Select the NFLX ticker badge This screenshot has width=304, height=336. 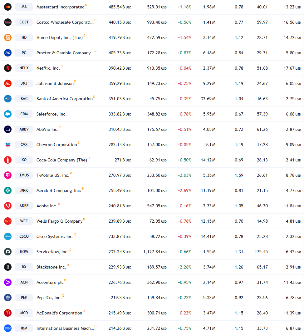(24, 68)
